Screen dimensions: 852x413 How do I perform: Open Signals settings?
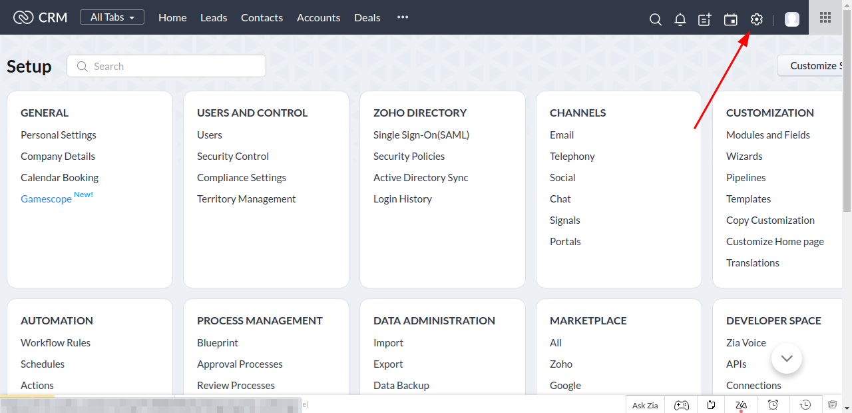pyautogui.click(x=565, y=220)
